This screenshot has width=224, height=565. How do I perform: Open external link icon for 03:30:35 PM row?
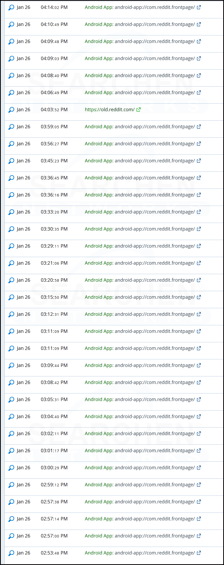[x=199, y=229]
